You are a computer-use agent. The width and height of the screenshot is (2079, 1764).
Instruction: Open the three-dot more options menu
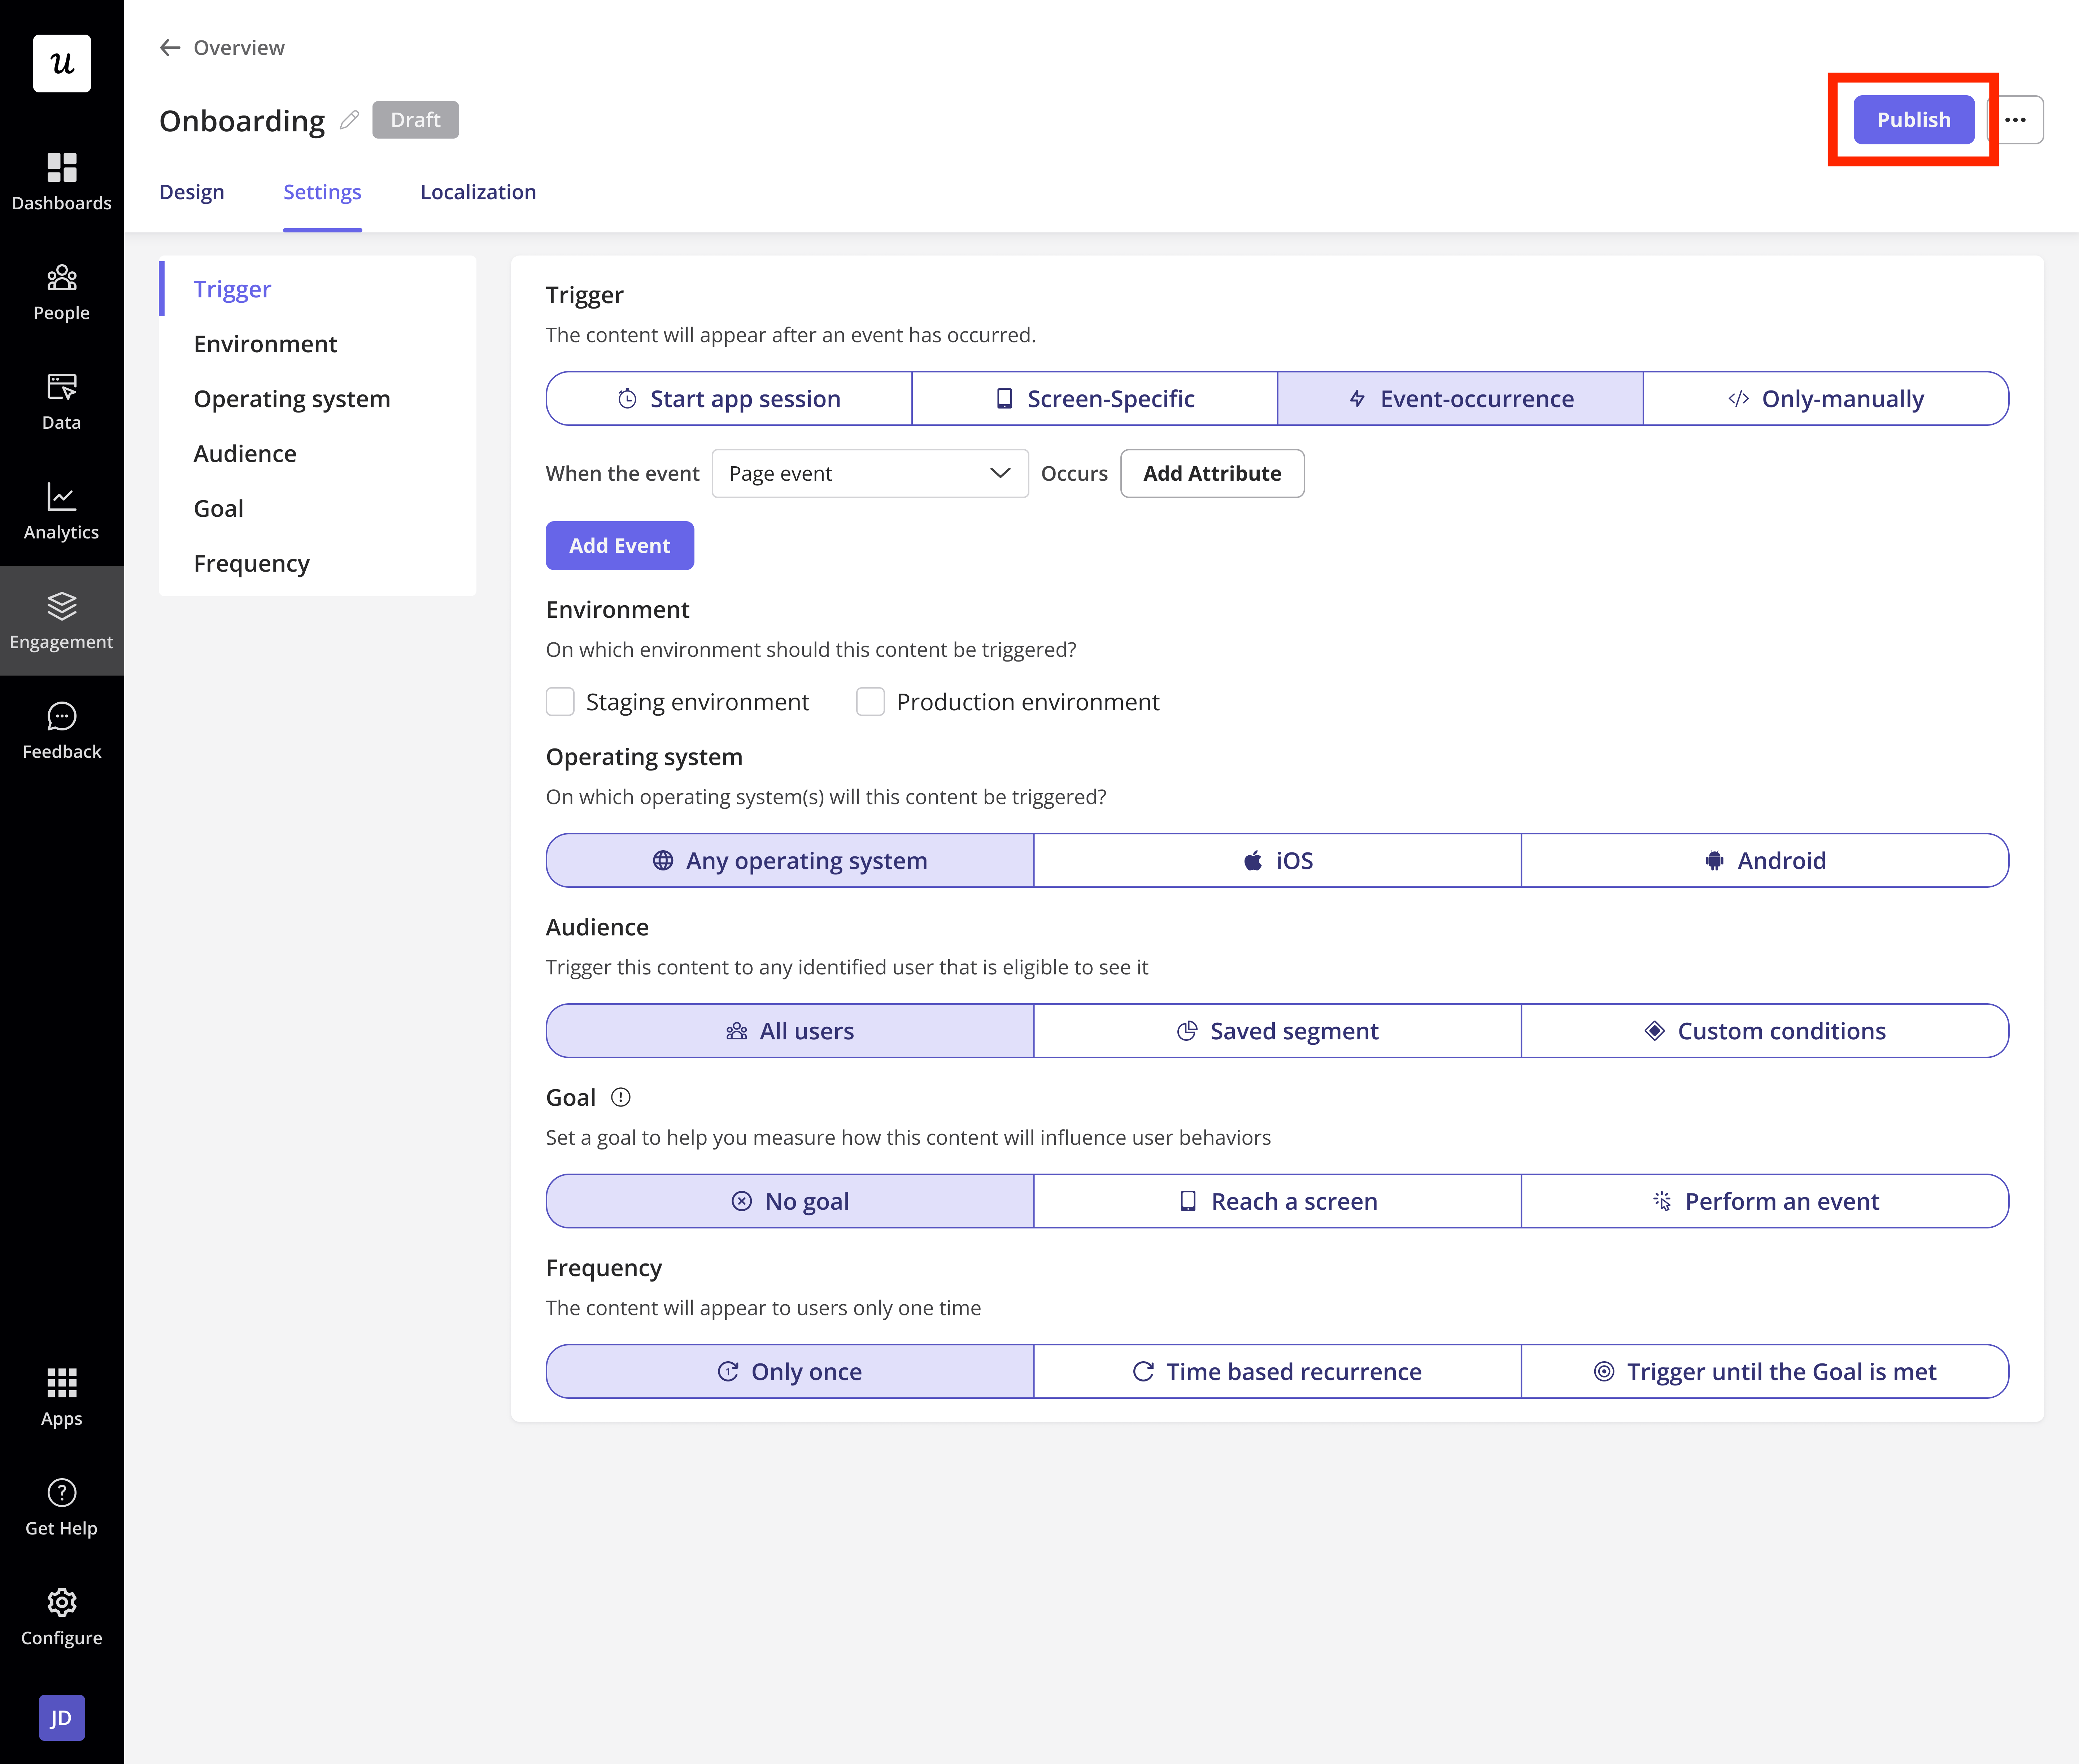point(2016,120)
